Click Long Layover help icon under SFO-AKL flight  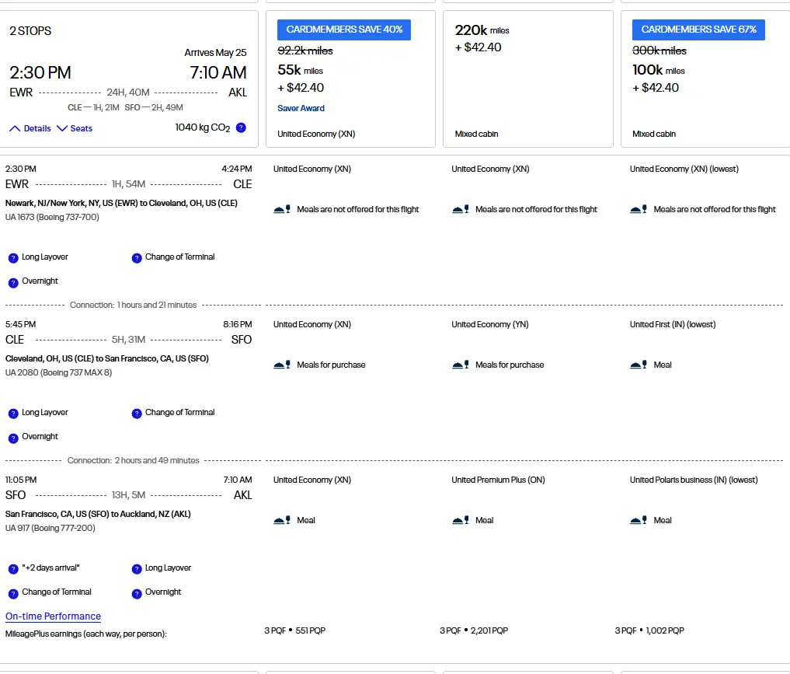click(x=137, y=569)
